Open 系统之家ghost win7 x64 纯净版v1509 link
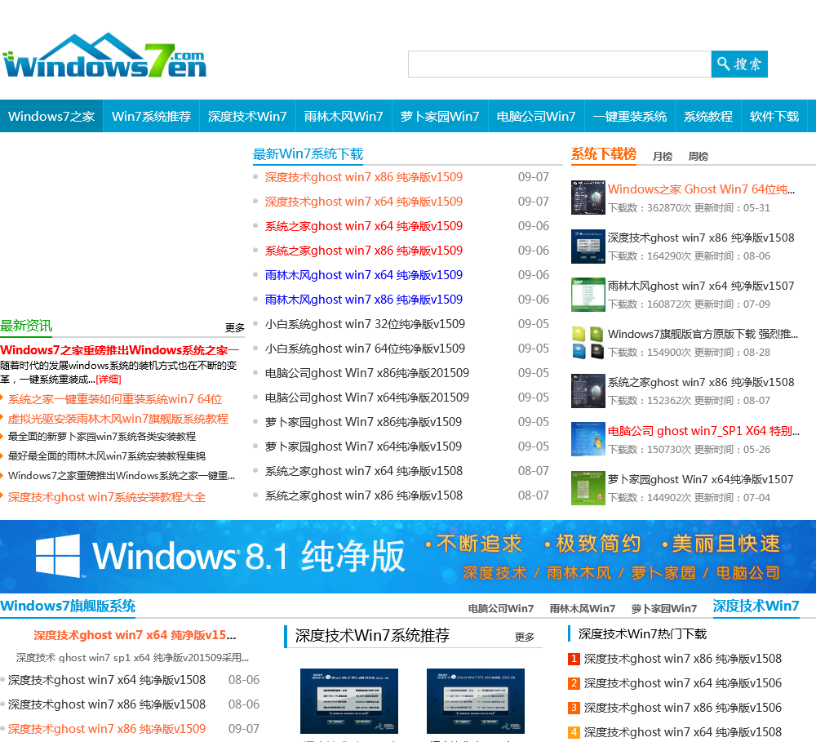This screenshot has height=742, width=816. pyautogui.click(x=364, y=226)
